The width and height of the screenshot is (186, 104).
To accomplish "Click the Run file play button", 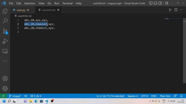I will 170,10.
